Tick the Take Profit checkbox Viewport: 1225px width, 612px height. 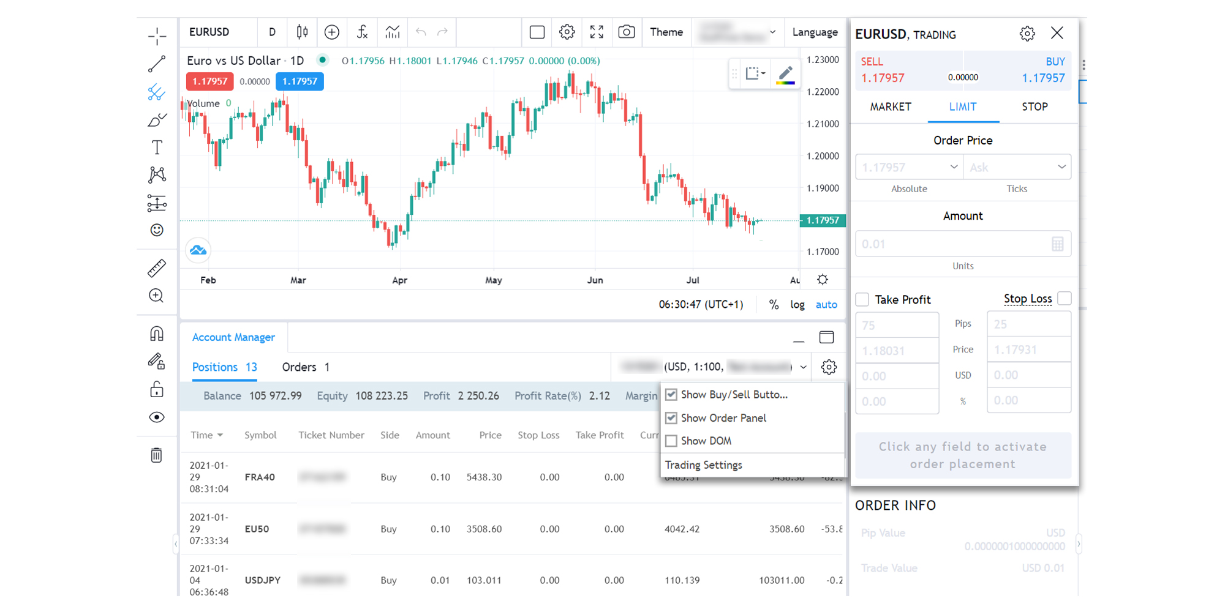point(862,299)
